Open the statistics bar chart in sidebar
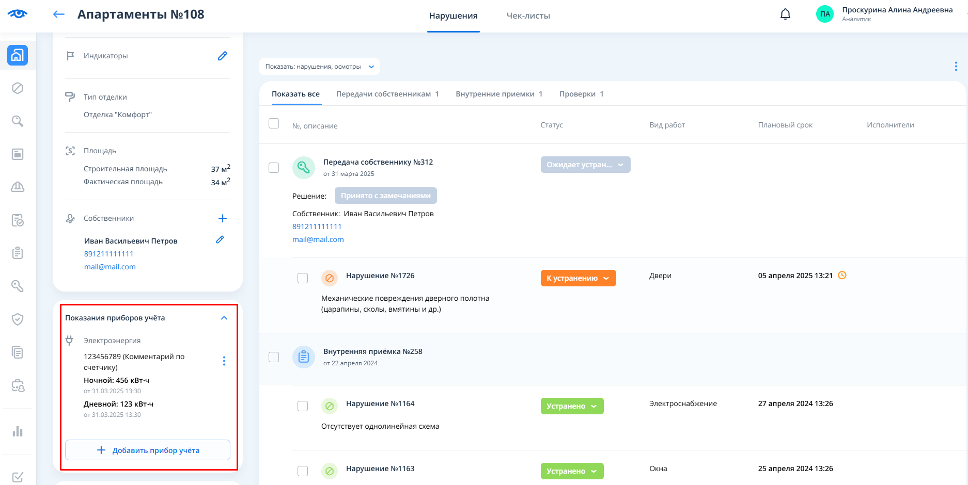Viewport: 968px width, 485px height. [x=18, y=431]
